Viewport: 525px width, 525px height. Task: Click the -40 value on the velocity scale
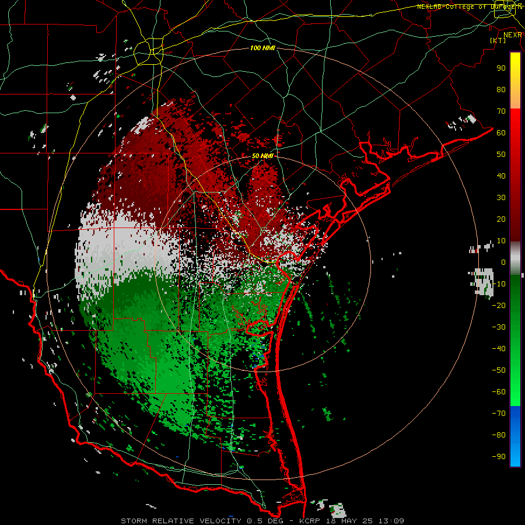499,349
